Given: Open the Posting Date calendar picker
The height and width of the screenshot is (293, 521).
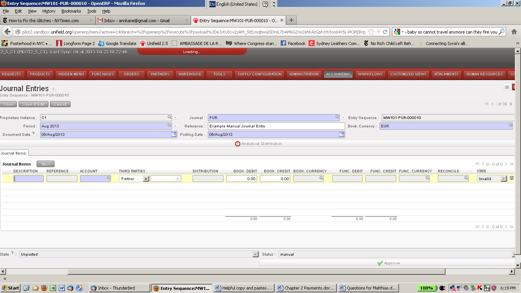Looking at the screenshot, I should click(342, 134).
